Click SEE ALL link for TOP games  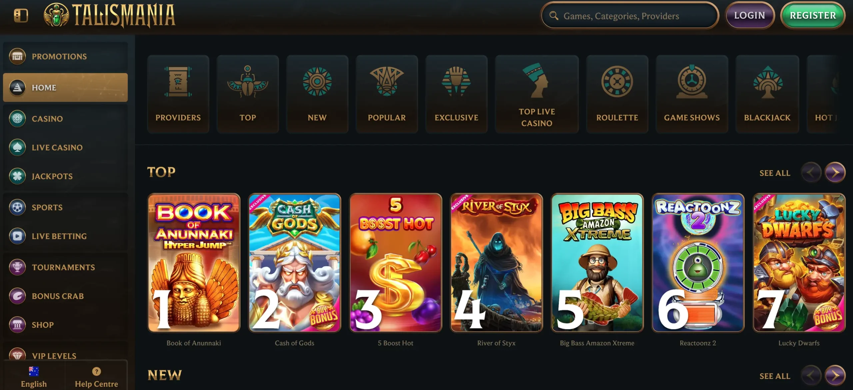(x=775, y=173)
